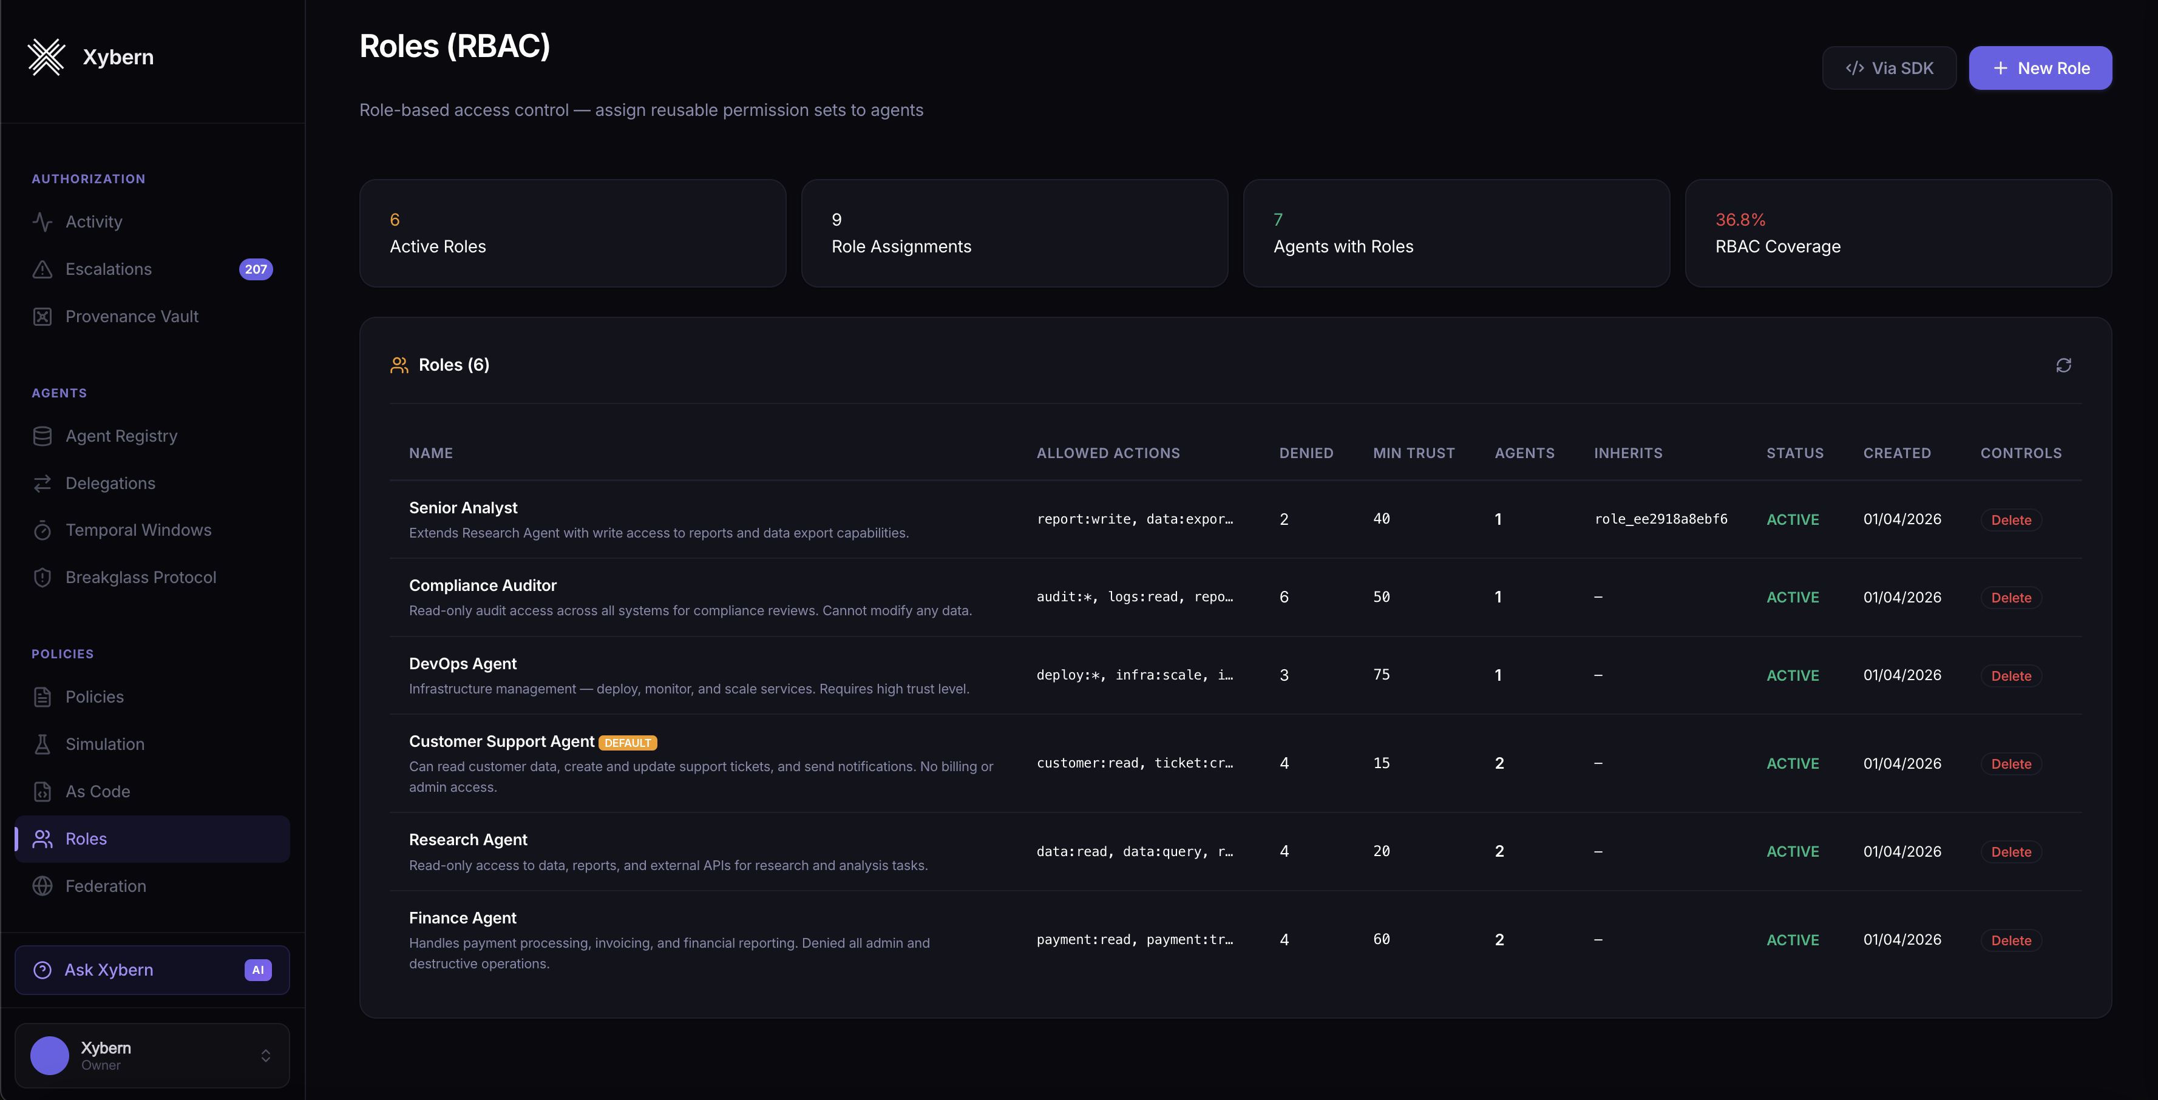Open the As Code section
The height and width of the screenshot is (1100, 2158).
pos(97,791)
